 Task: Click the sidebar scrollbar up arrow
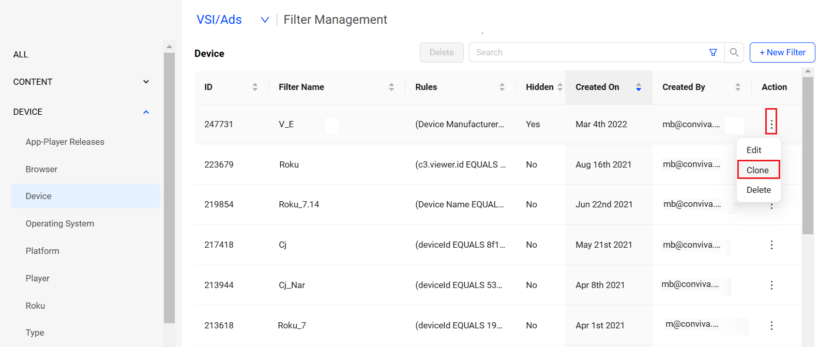[x=169, y=47]
